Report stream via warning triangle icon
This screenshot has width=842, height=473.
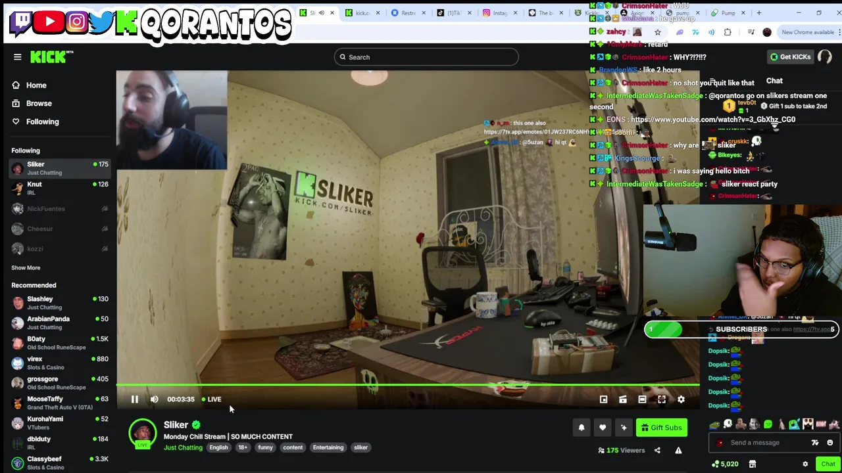678,451
